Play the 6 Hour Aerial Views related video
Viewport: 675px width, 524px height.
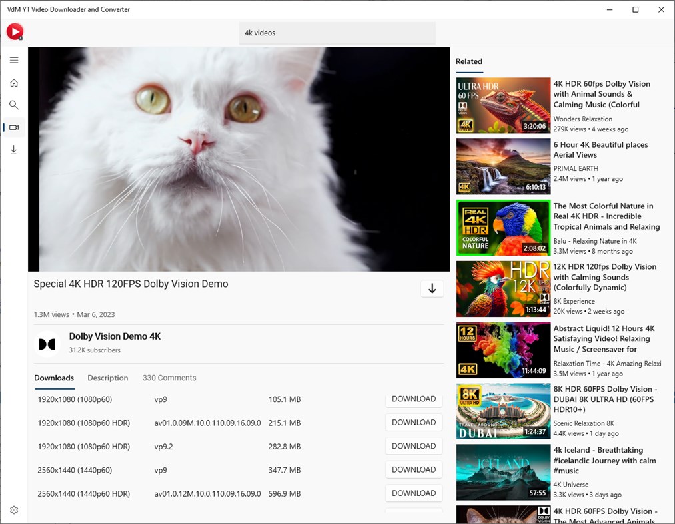(x=503, y=166)
